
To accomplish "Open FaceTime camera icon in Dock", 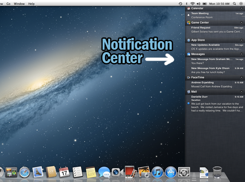I will pyautogui.click(x=117, y=172).
